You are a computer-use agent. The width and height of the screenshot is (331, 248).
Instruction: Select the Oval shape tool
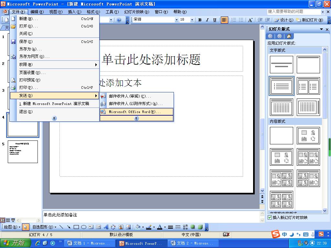point(84,227)
